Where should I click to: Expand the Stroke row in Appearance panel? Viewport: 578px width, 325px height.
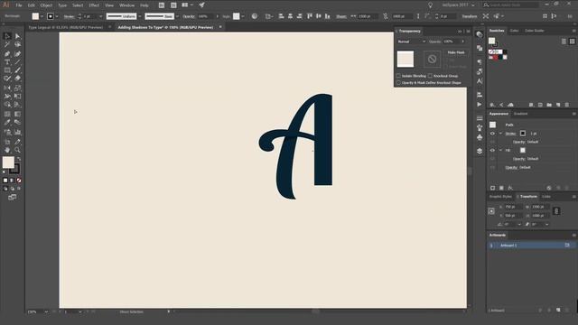coord(500,134)
